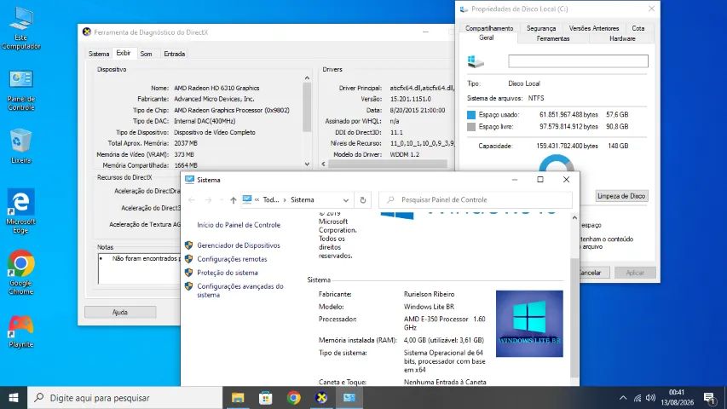Switch to Entrada tab in DirectX tool
The image size is (727, 409).
pyautogui.click(x=175, y=54)
